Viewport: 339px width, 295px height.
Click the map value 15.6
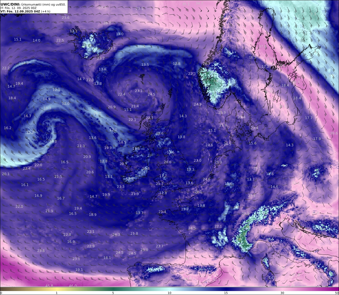[253, 143]
